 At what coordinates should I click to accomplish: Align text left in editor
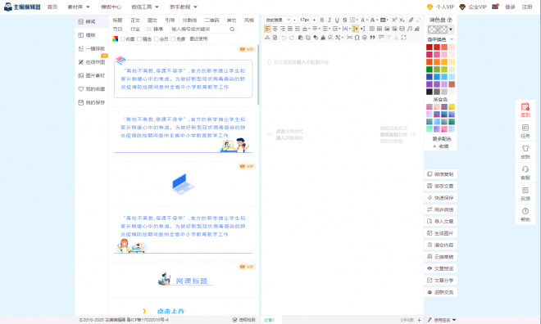point(267,29)
